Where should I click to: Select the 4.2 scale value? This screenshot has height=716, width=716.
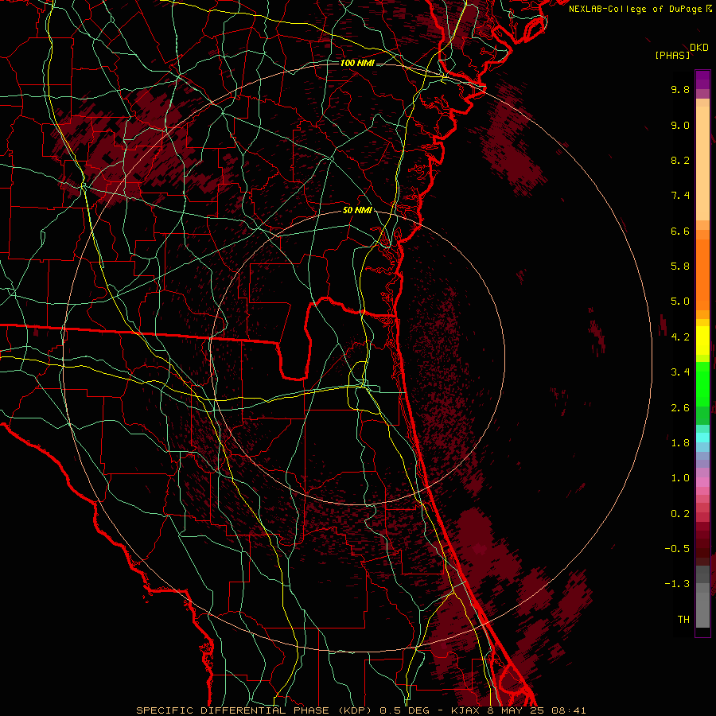(x=680, y=337)
